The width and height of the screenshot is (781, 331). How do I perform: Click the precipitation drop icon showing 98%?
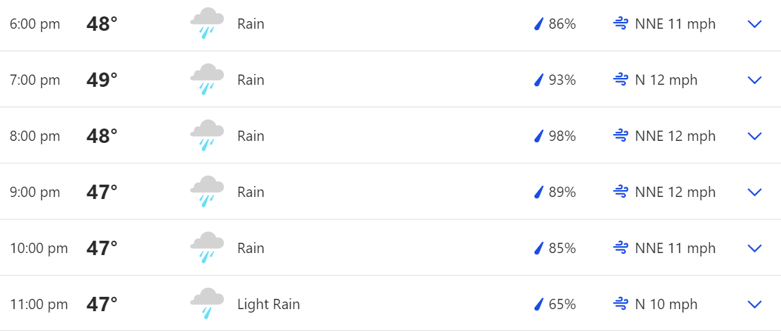click(538, 136)
